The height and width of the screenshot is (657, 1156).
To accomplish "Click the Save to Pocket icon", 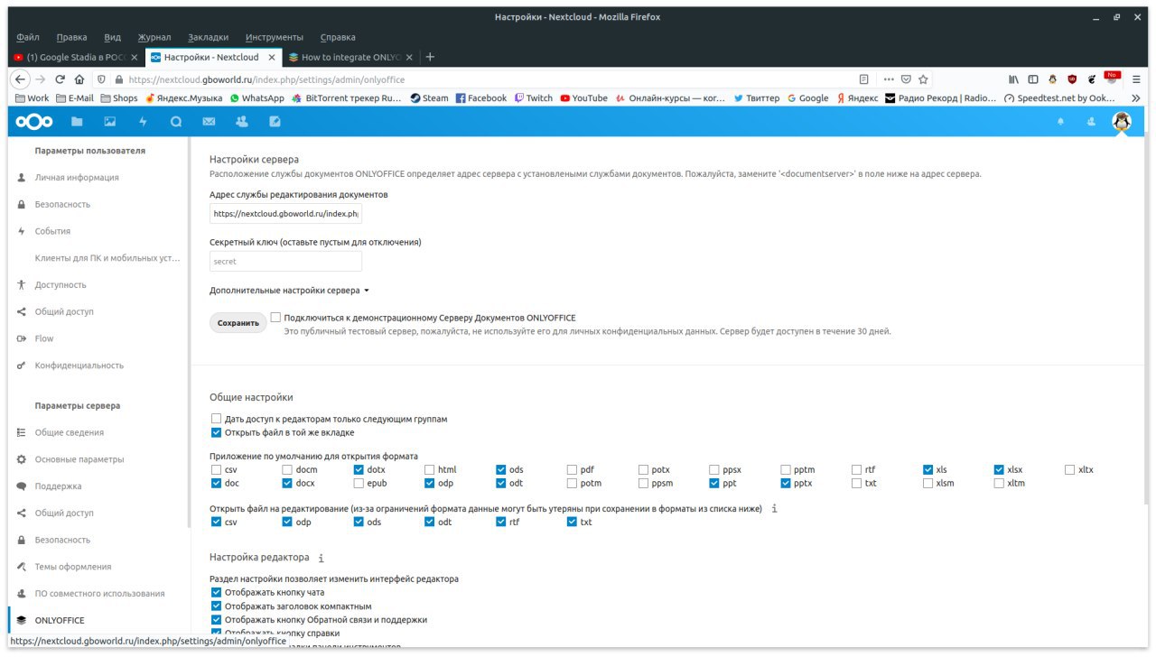I will point(907,79).
